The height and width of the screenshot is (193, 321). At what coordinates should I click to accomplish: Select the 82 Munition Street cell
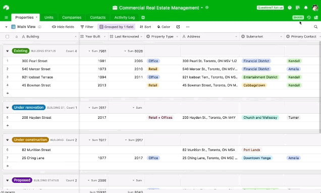[x=41, y=150]
